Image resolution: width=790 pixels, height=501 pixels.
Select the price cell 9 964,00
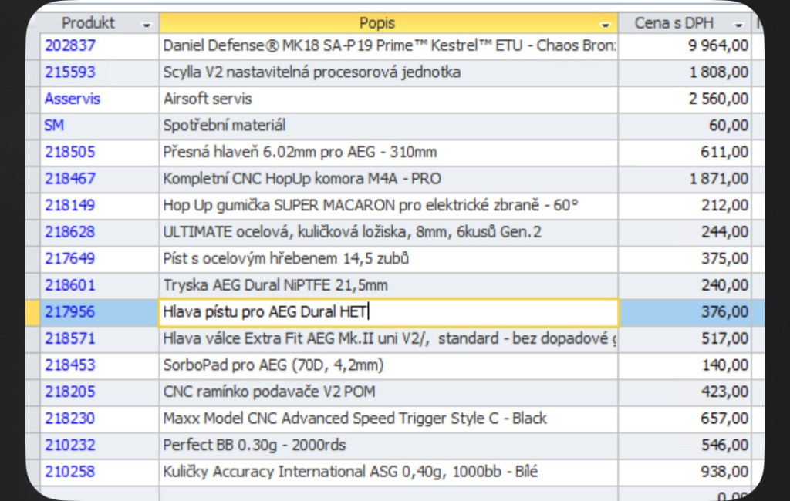(717, 45)
